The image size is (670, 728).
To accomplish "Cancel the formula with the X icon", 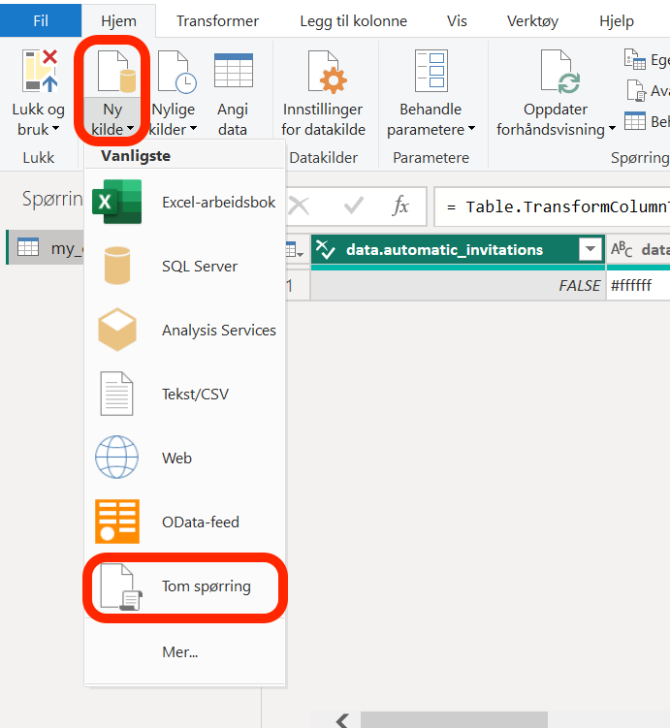I will pos(299,206).
